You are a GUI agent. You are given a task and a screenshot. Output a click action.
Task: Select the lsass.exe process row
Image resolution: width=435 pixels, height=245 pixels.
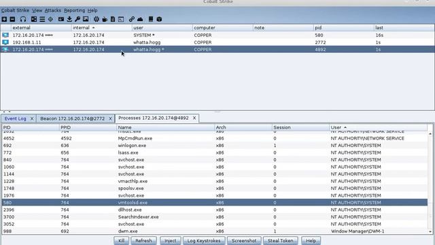(215, 152)
